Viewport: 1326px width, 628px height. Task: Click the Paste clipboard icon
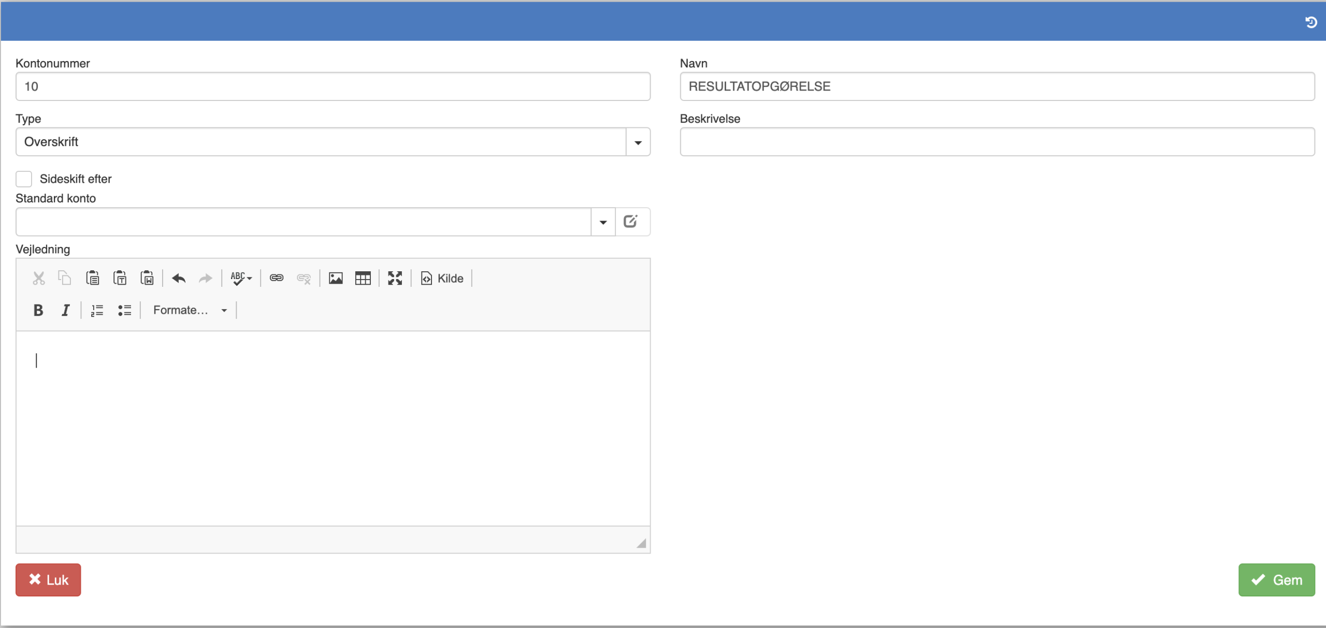[x=93, y=279]
